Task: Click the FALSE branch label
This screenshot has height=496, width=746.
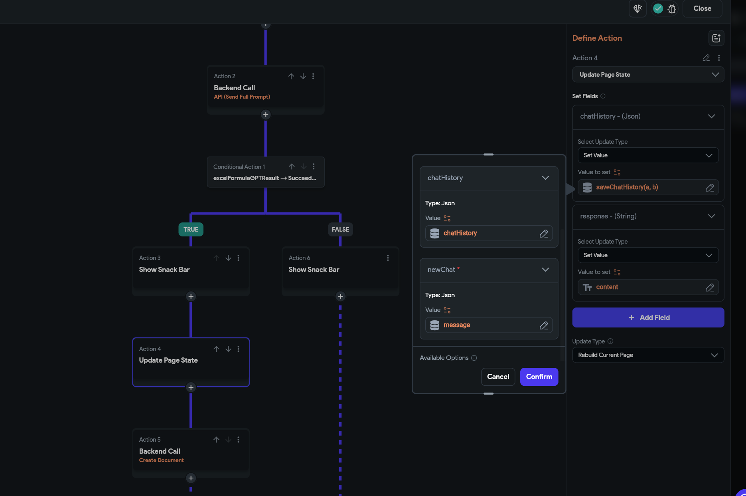Action: pyautogui.click(x=340, y=230)
